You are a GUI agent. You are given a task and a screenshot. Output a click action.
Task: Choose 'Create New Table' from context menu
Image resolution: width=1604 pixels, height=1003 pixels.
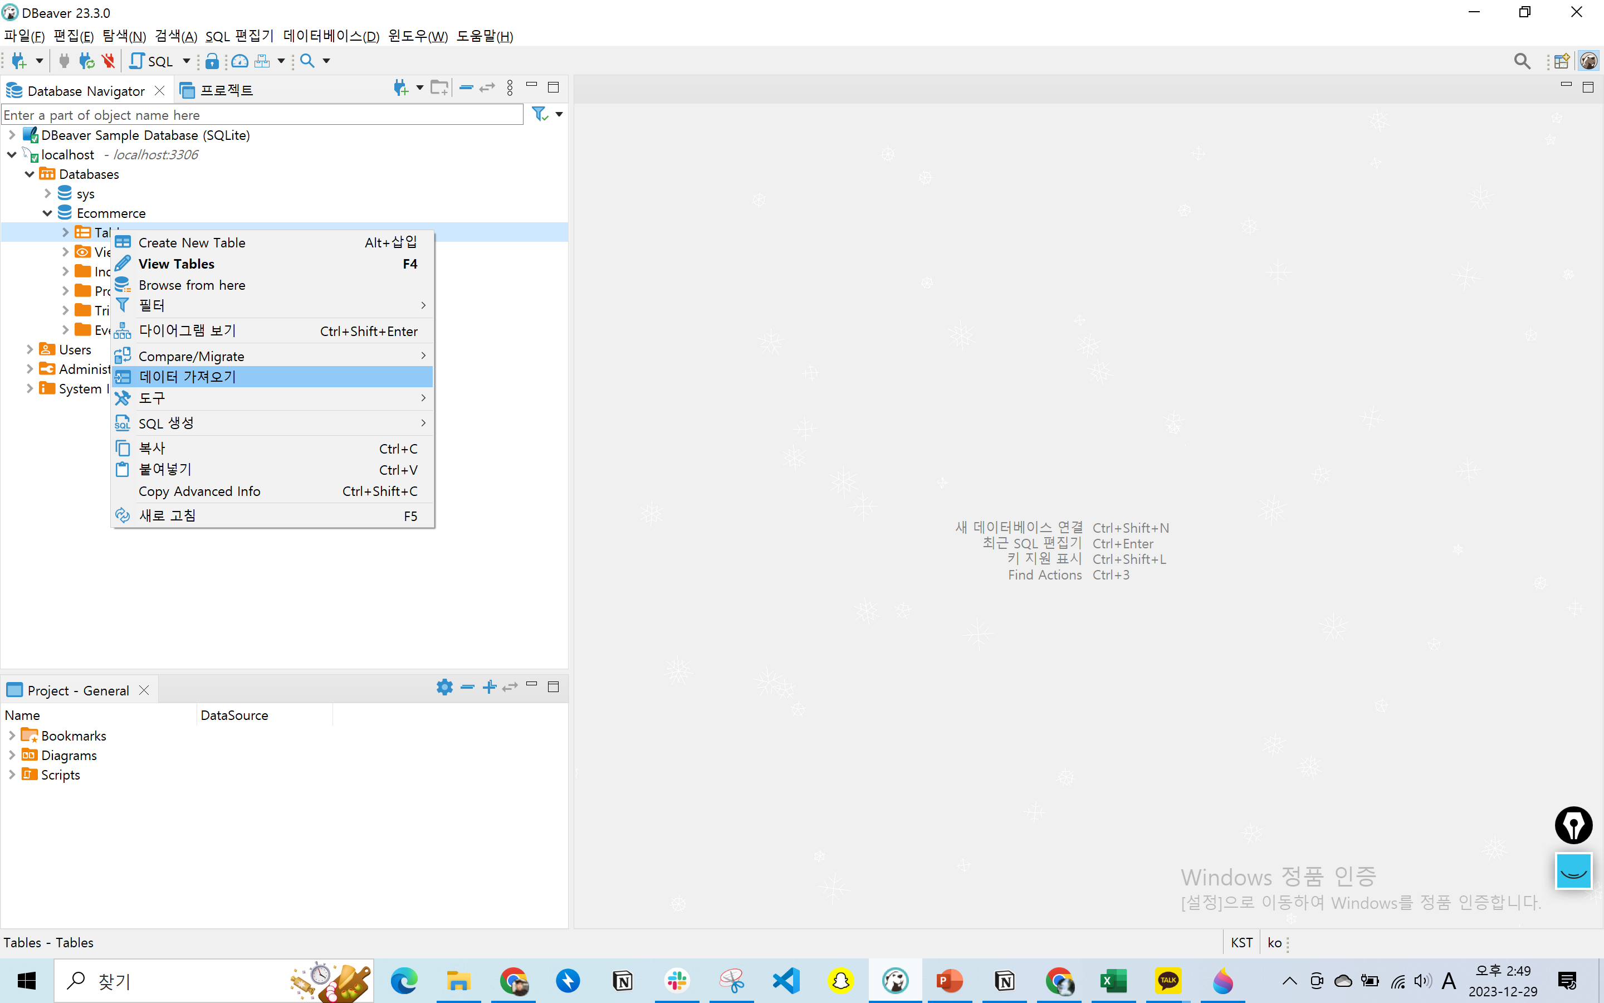pyautogui.click(x=192, y=243)
